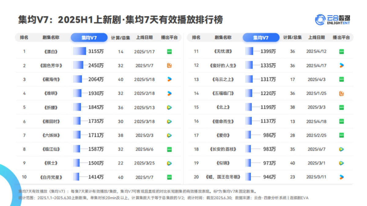Click the blue 集均V7 header pill on the left
This screenshot has width=367, height=206.
click(x=89, y=38)
